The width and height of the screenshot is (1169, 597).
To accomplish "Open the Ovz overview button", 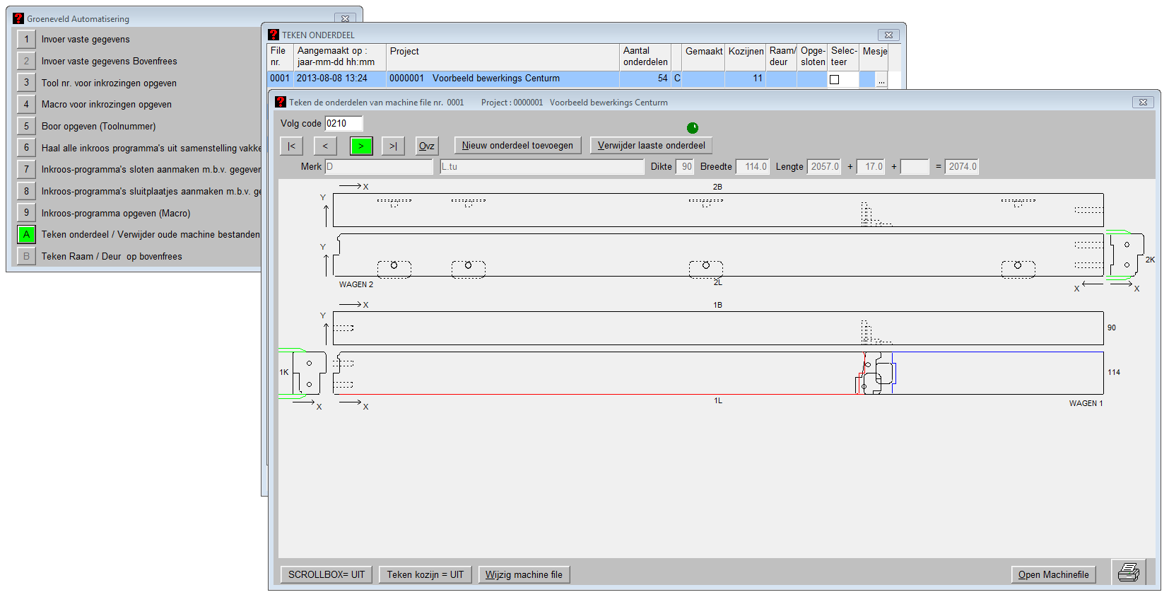I will pos(426,146).
